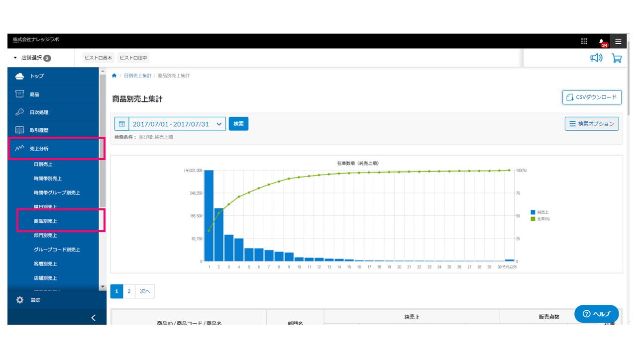Select 日別売上 in sidebar
Image resolution: width=637 pixels, height=358 pixels.
click(x=43, y=164)
